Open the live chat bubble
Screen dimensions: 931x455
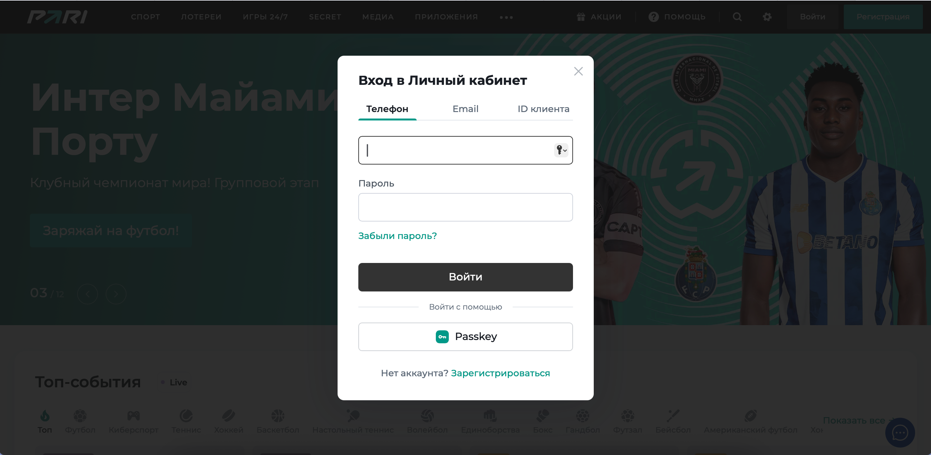click(900, 432)
